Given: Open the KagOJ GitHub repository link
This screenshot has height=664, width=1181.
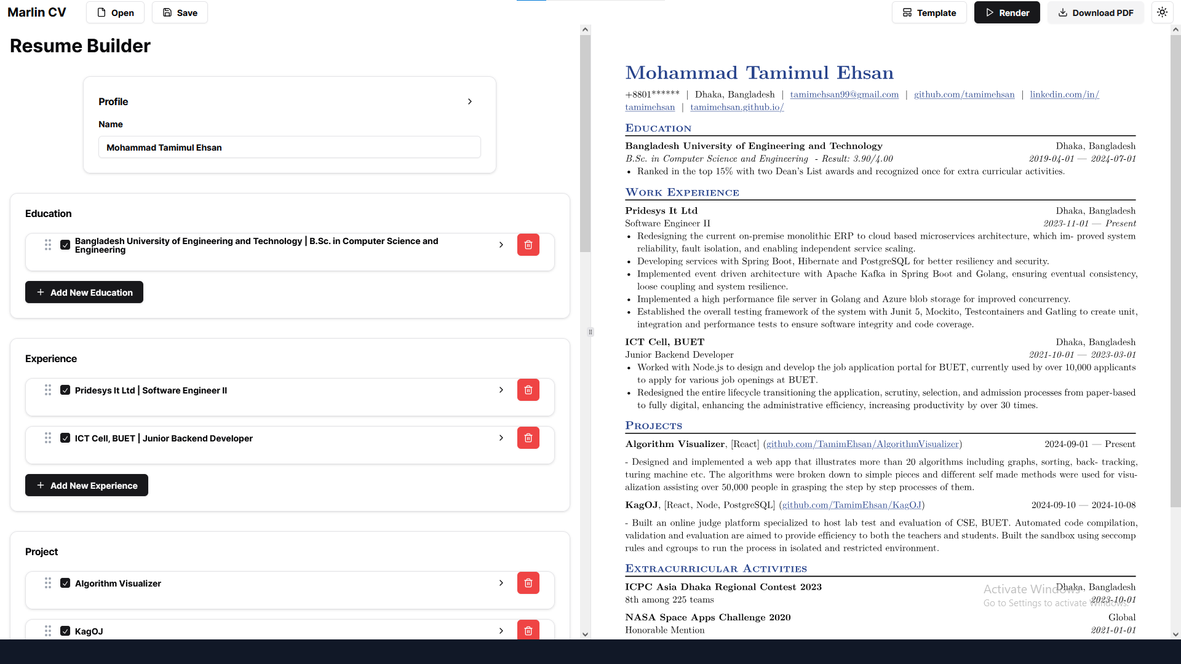Looking at the screenshot, I should [x=851, y=505].
